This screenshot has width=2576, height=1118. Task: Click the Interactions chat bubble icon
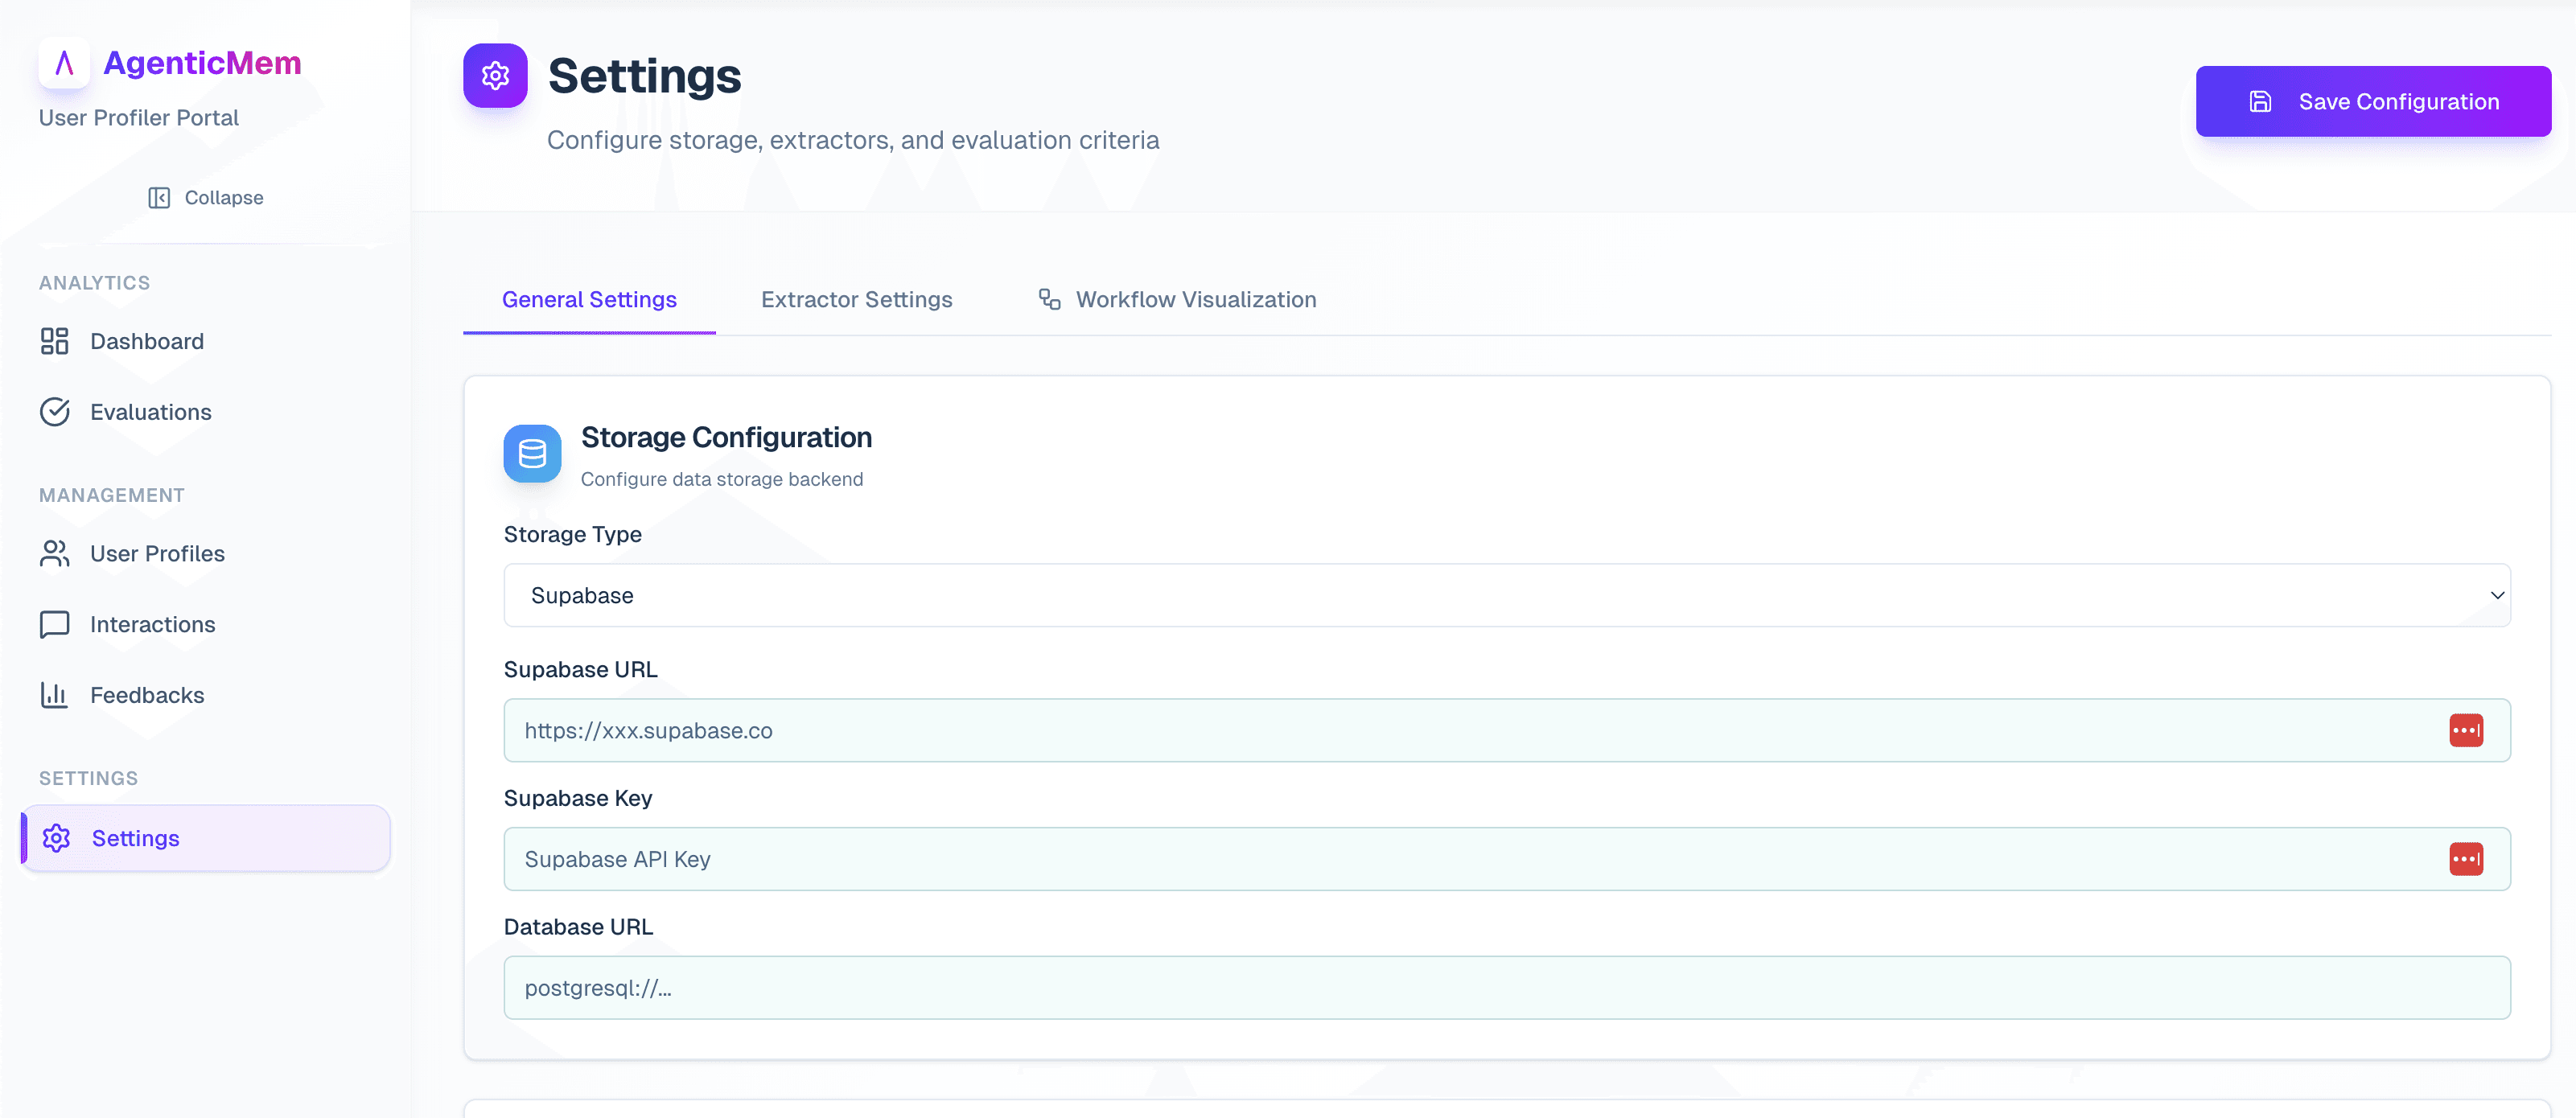(x=54, y=624)
